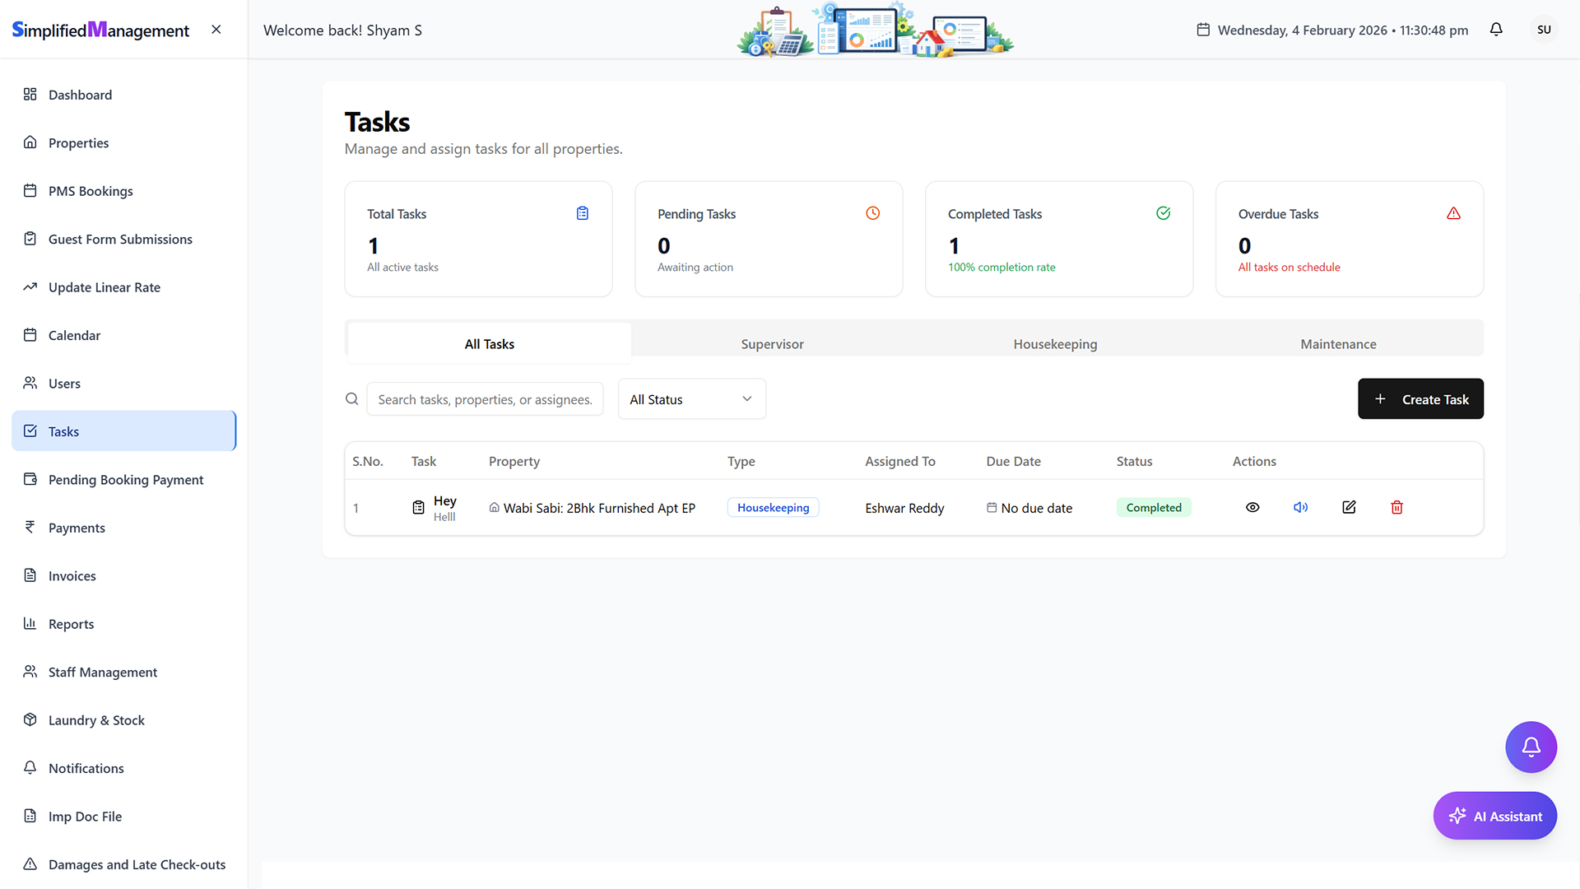The height and width of the screenshot is (889, 1580).
Task: Click the purple floating bell button
Action: click(x=1531, y=747)
